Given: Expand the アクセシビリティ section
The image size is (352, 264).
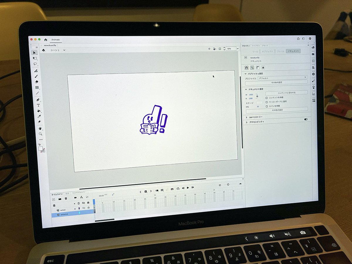Looking at the screenshot, I should (x=246, y=122).
